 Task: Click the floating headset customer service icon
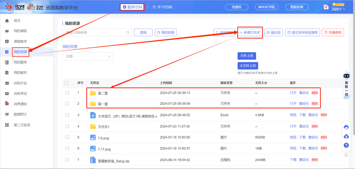click(x=346, y=127)
